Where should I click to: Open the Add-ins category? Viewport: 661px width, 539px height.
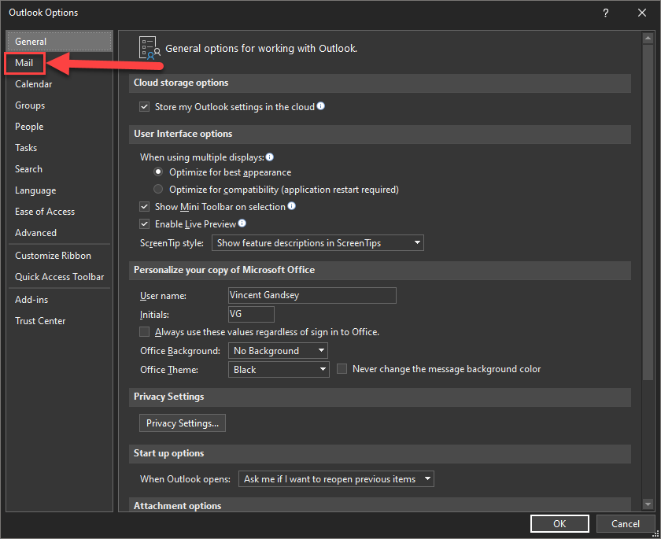(60, 300)
